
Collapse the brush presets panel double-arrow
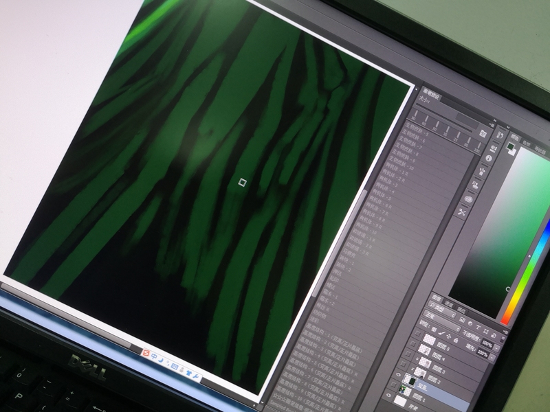click(495, 121)
